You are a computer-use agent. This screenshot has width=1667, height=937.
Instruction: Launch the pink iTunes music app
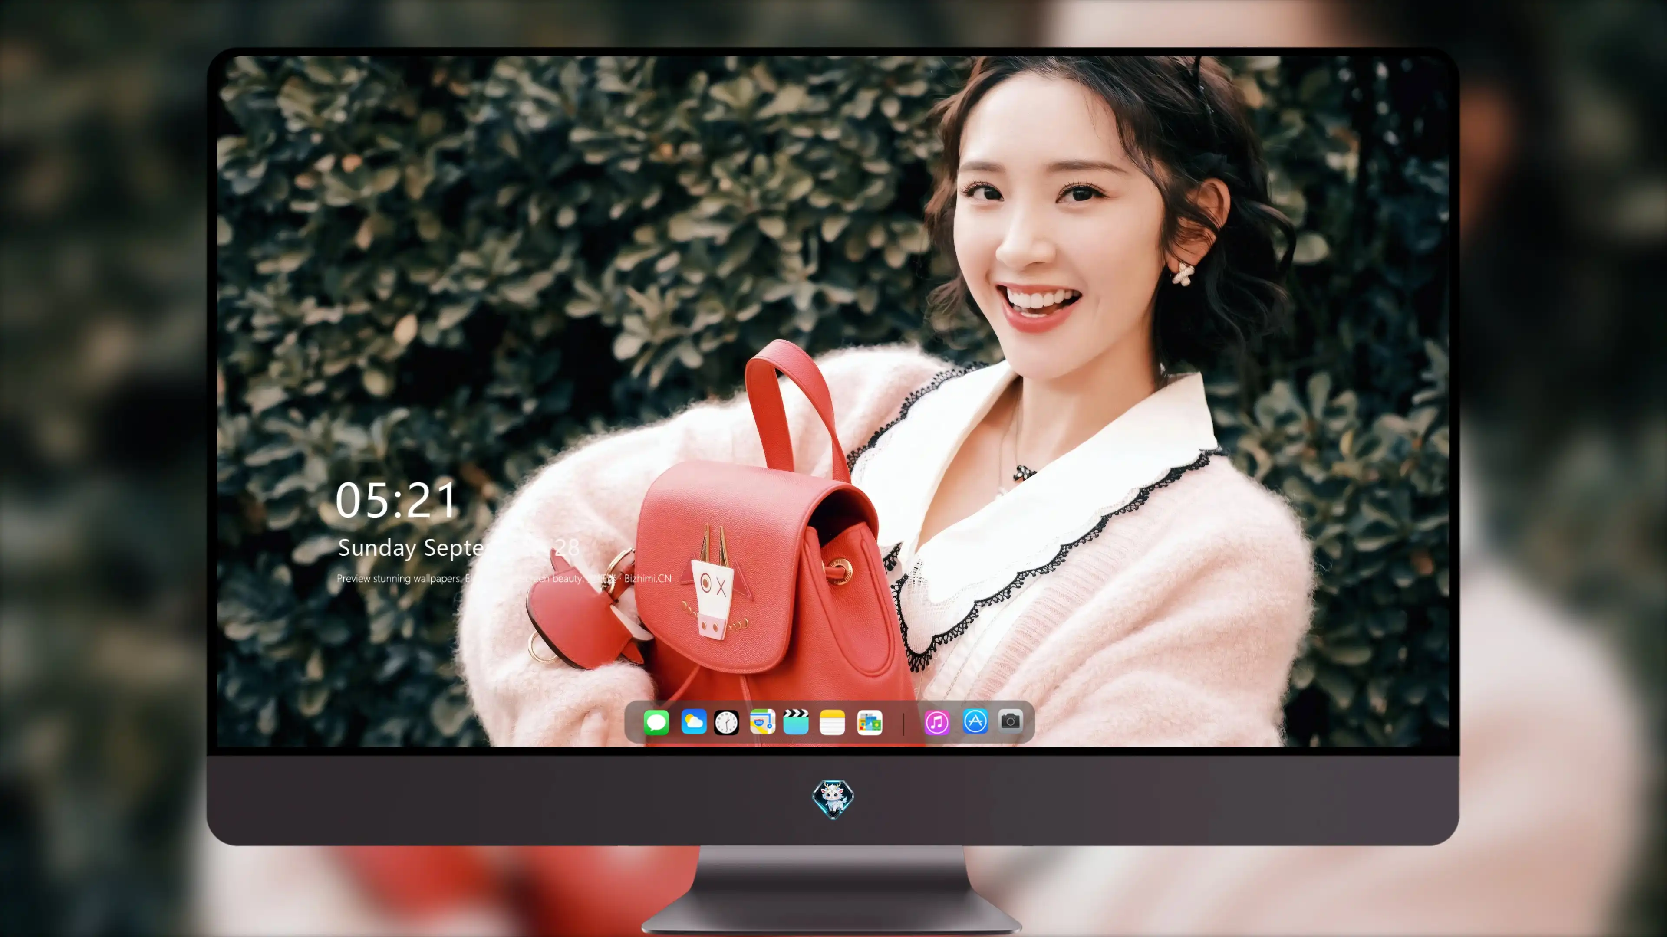pos(937,722)
